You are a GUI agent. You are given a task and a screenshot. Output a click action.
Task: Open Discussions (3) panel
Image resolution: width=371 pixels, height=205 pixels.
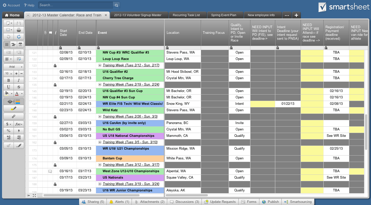click(184, 202)
